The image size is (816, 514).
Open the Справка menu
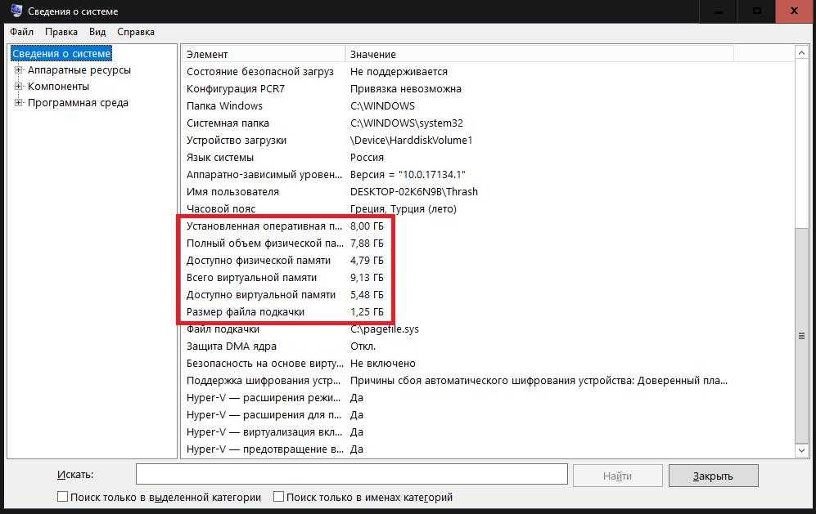pyautogui.click(x=136, y=32)
